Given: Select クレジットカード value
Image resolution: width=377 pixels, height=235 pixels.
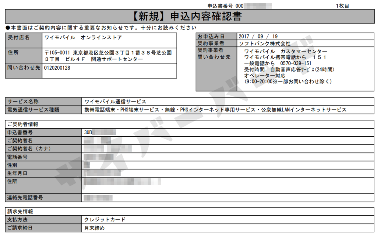Looking at the screenshot, I should pyautogui.click(x=105, y=220).
